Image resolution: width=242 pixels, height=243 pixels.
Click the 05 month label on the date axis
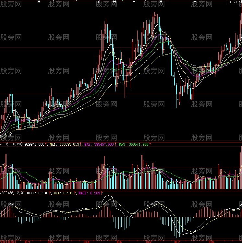click(119, 242)
